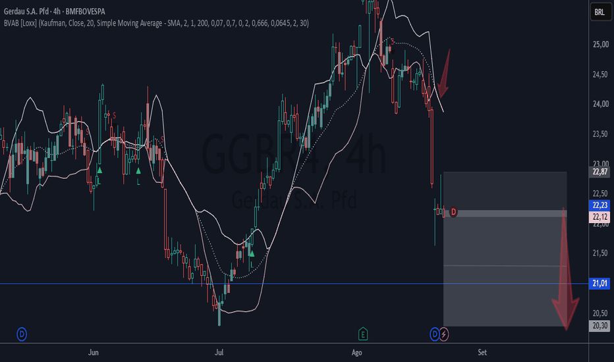Click the Jul label on time axis
Image resolution: width=614 pixels, height=362 pixels.
click(219, 353)
